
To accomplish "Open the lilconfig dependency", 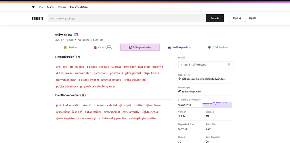I will [x=158, y=67].
